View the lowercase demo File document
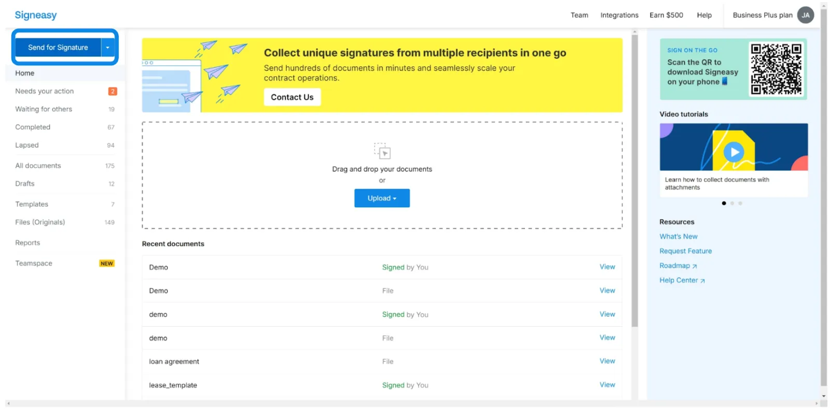Screen dimensions: 830x409 point(607,338)
